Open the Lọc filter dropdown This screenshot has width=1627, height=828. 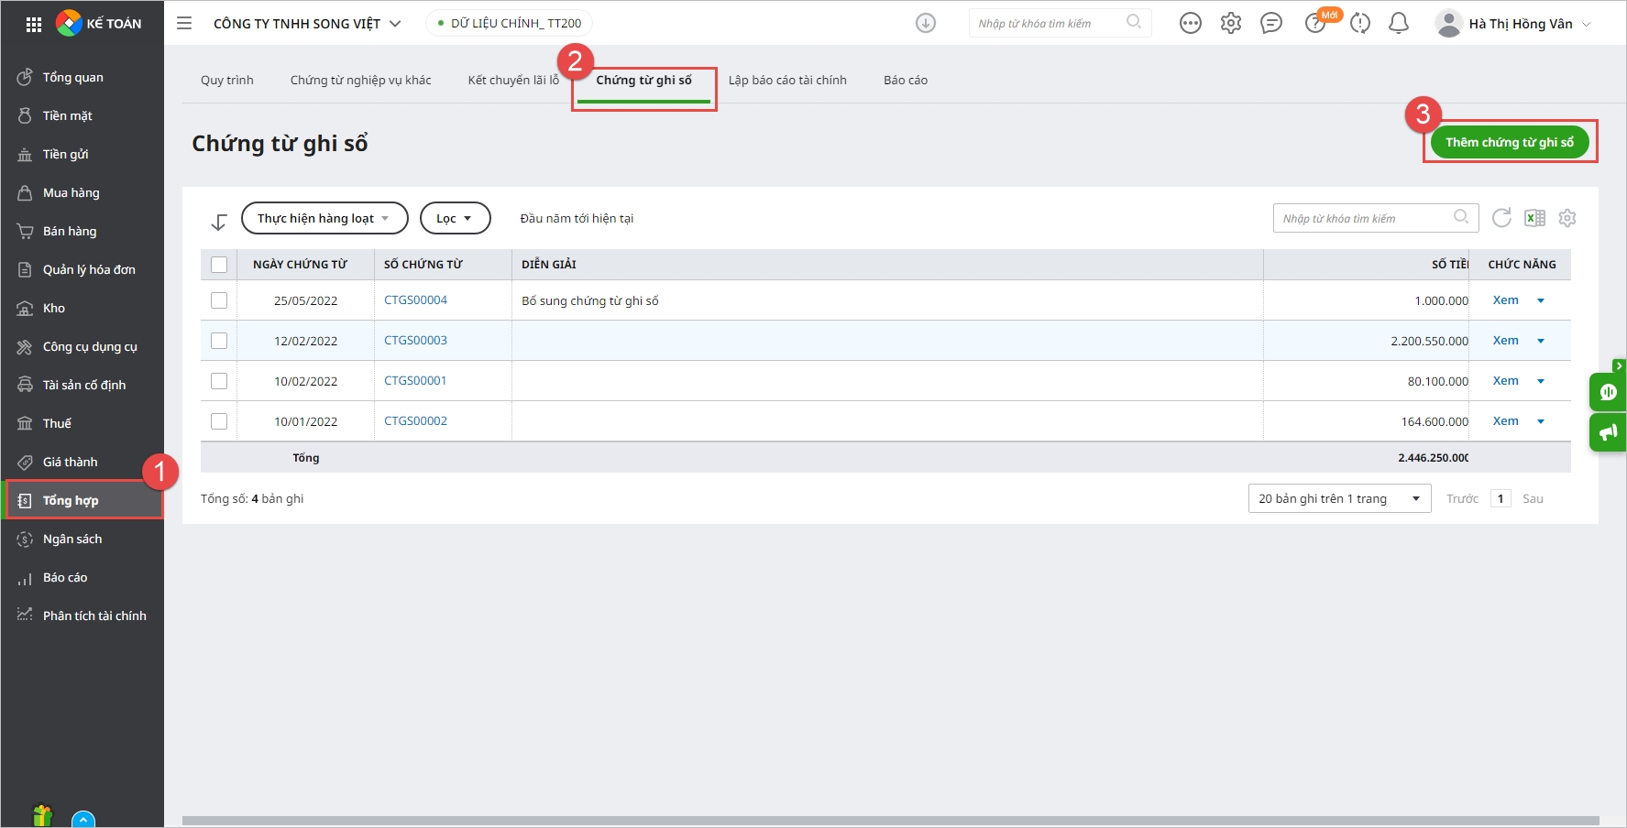point(455,218)
